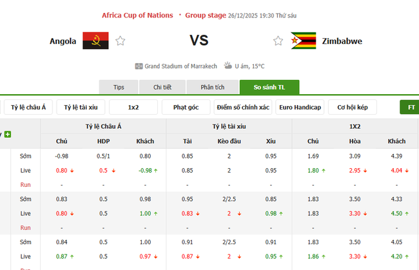Click the Angola flag icon
The width and height of the screenshot is (419, 270).
click(95, 41)
